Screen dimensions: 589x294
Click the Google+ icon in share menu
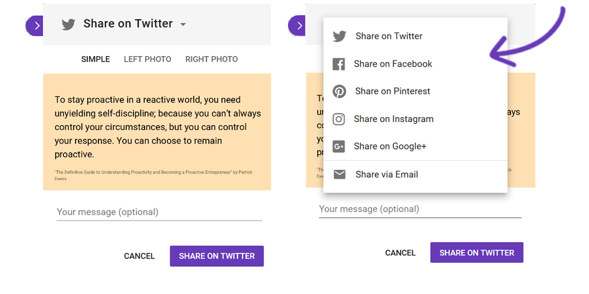[x=338, y=146]
